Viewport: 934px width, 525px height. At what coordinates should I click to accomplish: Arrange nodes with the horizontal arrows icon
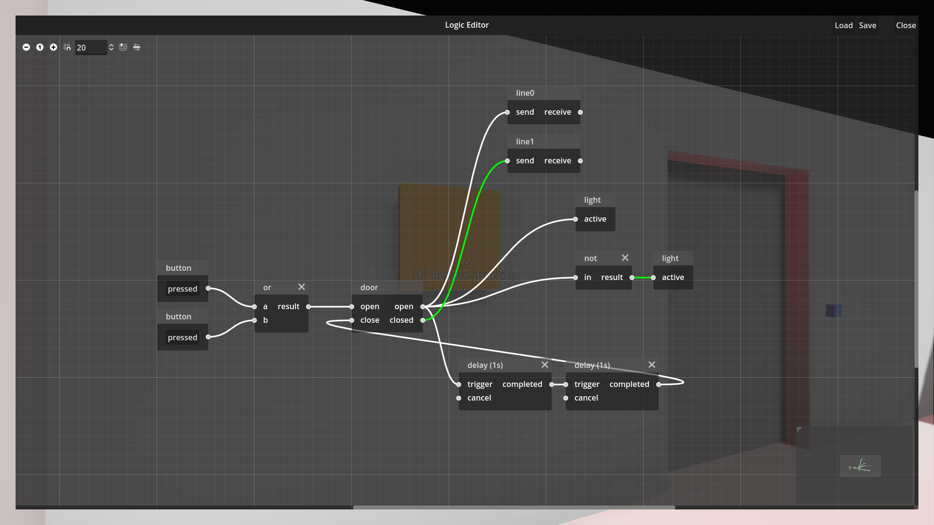coord(137,47)
